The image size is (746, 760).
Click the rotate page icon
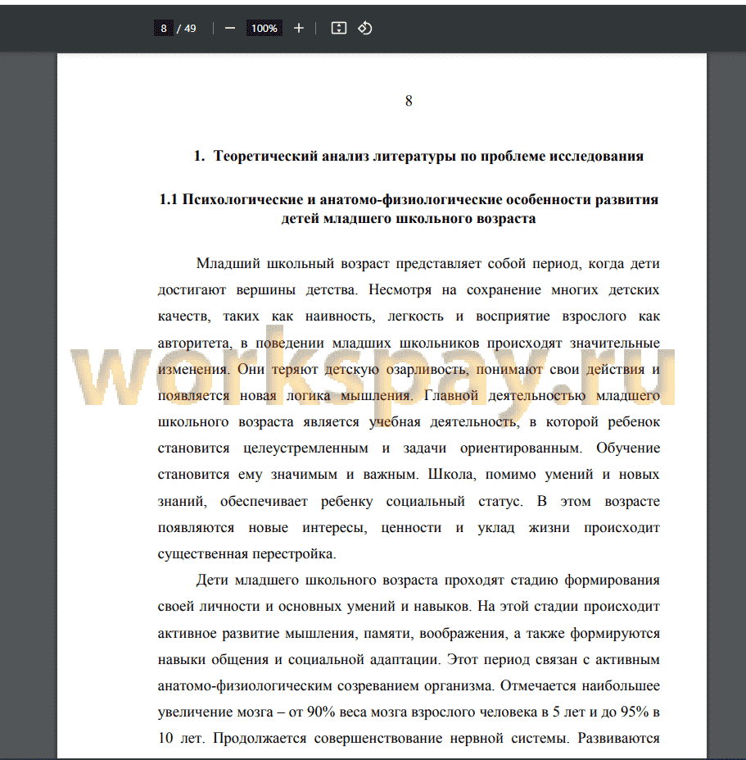(x=365, y=28)
